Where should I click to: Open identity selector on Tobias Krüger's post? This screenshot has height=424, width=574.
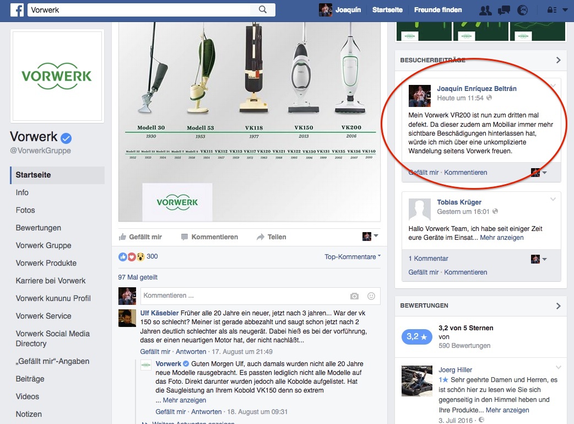tap(539, 259)
